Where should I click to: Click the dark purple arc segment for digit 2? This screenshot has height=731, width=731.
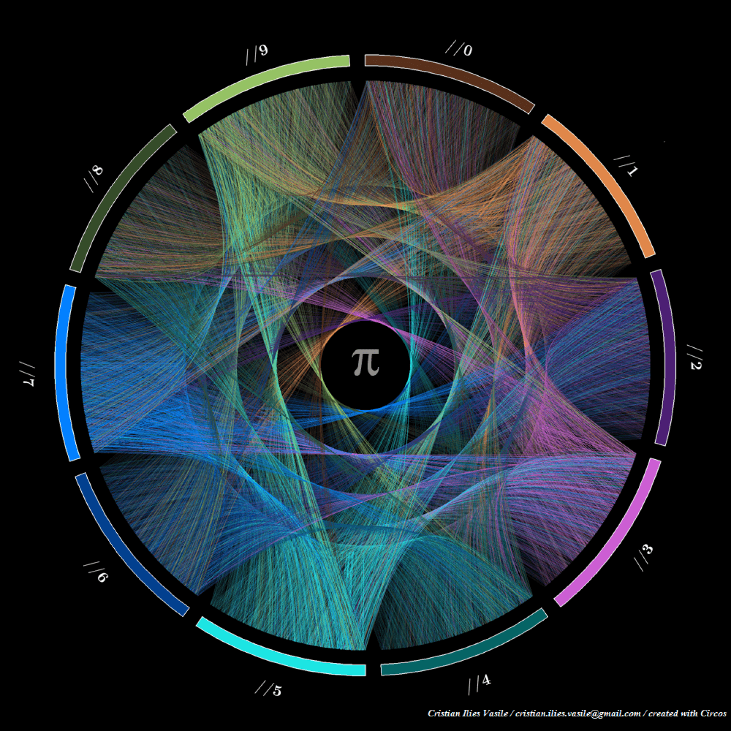(x=666, y=357)
